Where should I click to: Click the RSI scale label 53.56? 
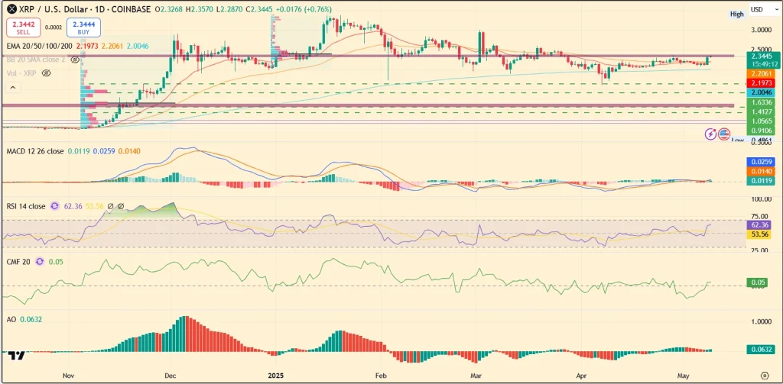tap(759, 234)
